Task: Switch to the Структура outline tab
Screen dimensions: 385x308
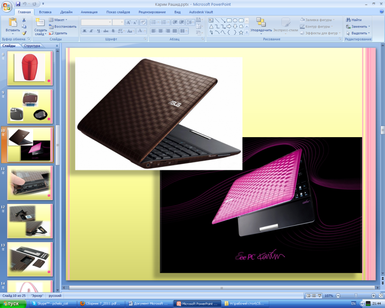Action: click(32, 46)
